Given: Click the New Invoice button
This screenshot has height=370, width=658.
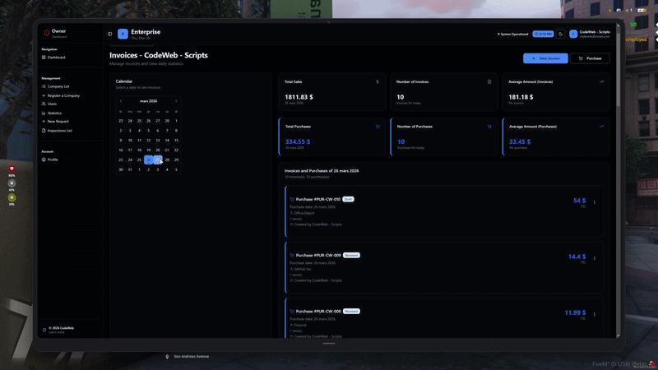Looking at the screenshot, I should point(544,58).
